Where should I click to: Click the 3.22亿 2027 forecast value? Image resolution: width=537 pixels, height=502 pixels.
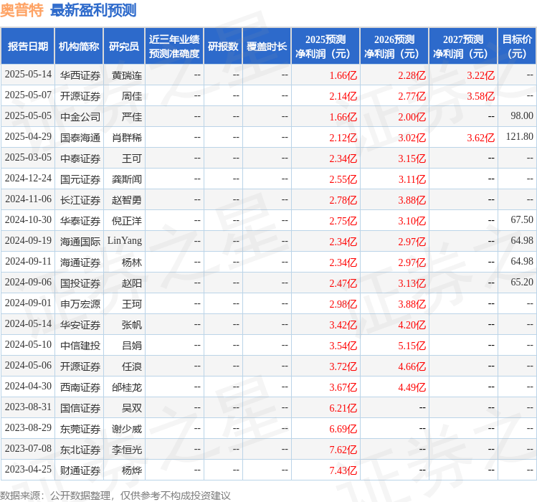pyautogui.click(x=481, y=75)
